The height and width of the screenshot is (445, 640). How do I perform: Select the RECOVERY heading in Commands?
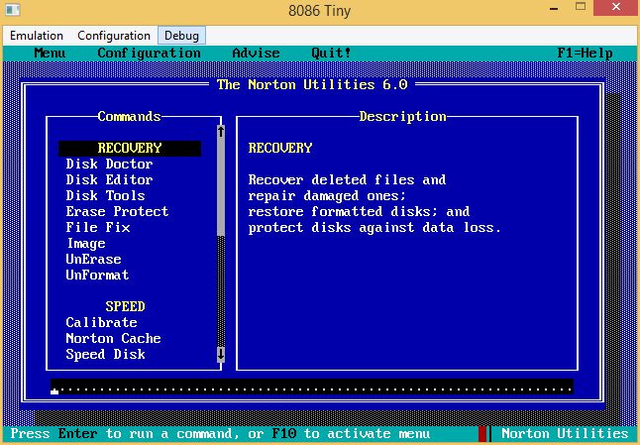[130, 149]
